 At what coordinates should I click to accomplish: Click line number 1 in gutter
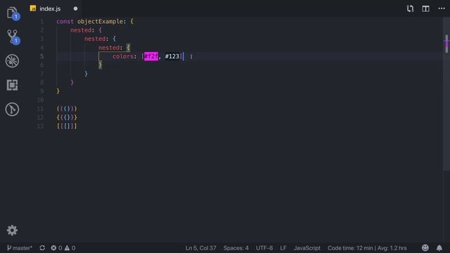click(x=42, y=22)
